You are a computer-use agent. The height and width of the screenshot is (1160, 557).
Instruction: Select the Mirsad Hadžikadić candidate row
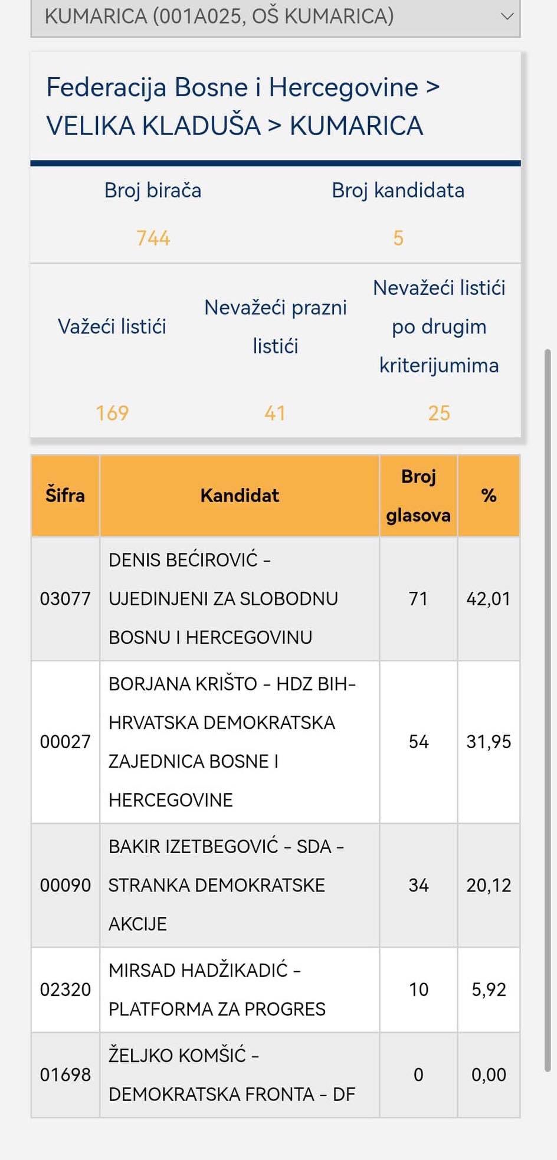(x=240, y=989)
